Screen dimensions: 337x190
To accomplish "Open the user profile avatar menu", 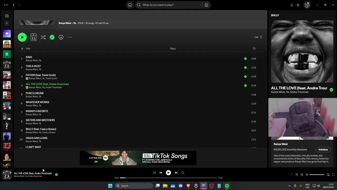I will click(x=307, y=5).
